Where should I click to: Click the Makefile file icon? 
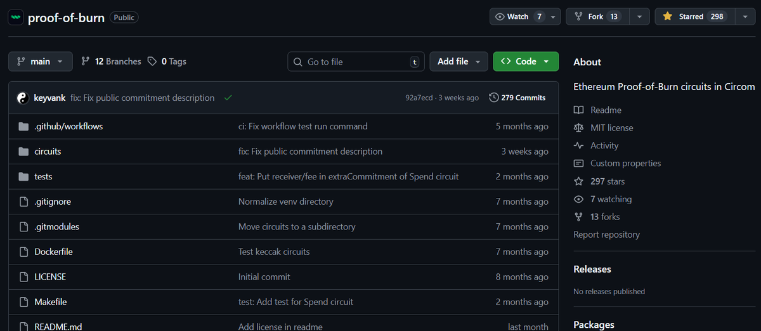24,302
